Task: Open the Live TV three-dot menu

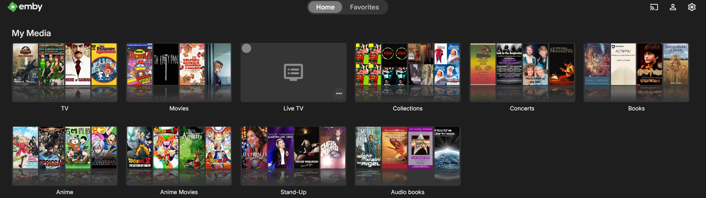Action: pyautogui.click(x=339, y=93)
